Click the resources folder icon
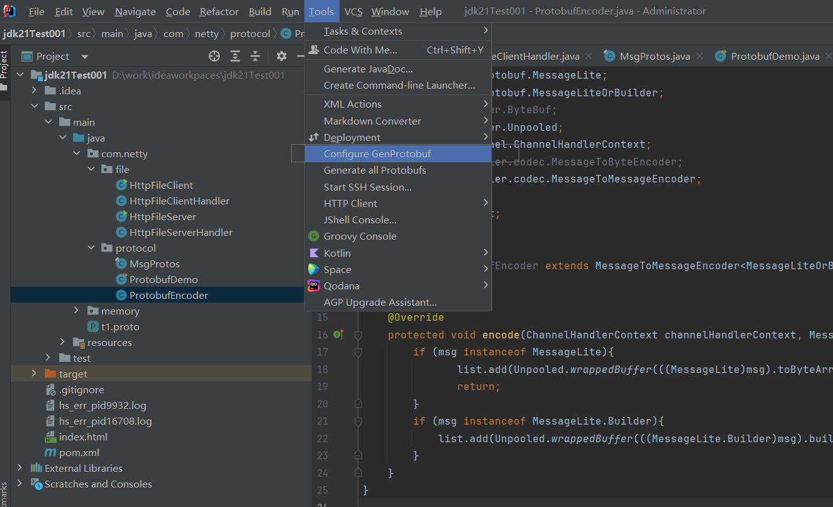 pyautogui.click(x=79, y=342)
